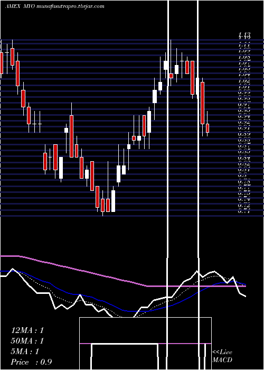Select the 50MA : 1 legend entry
This screenshot has height=370, width=264.
click(x=27, y=341)
